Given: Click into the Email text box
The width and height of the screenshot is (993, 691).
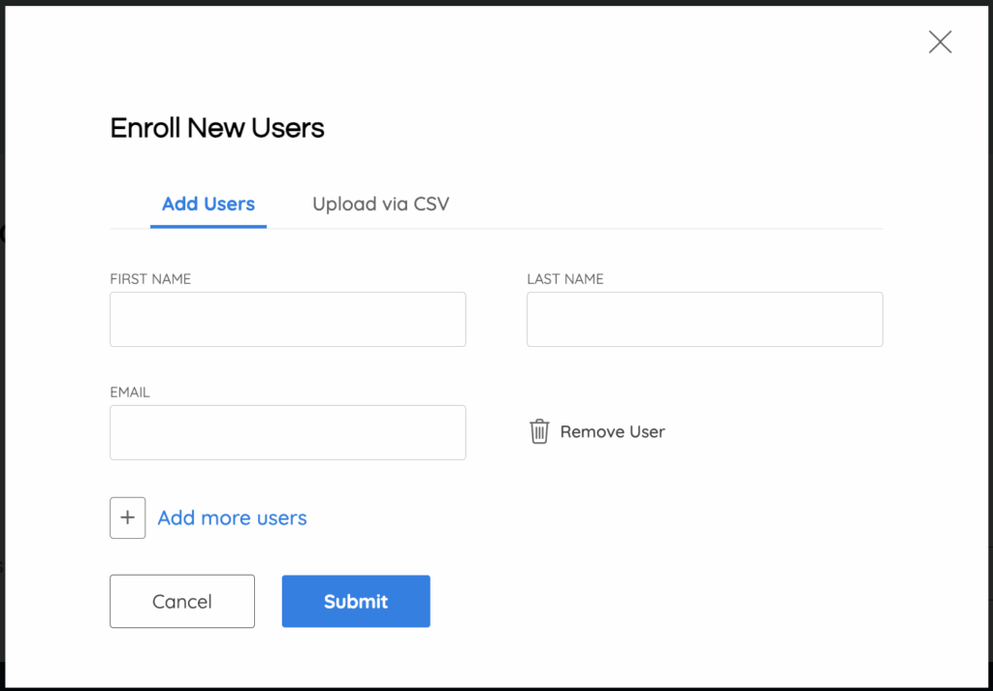Looking at the screenshot, I should pyautogui.click(x=287, y=433).
